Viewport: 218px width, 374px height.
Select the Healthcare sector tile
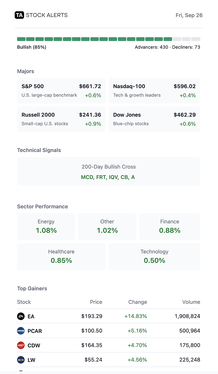(61, 257)
